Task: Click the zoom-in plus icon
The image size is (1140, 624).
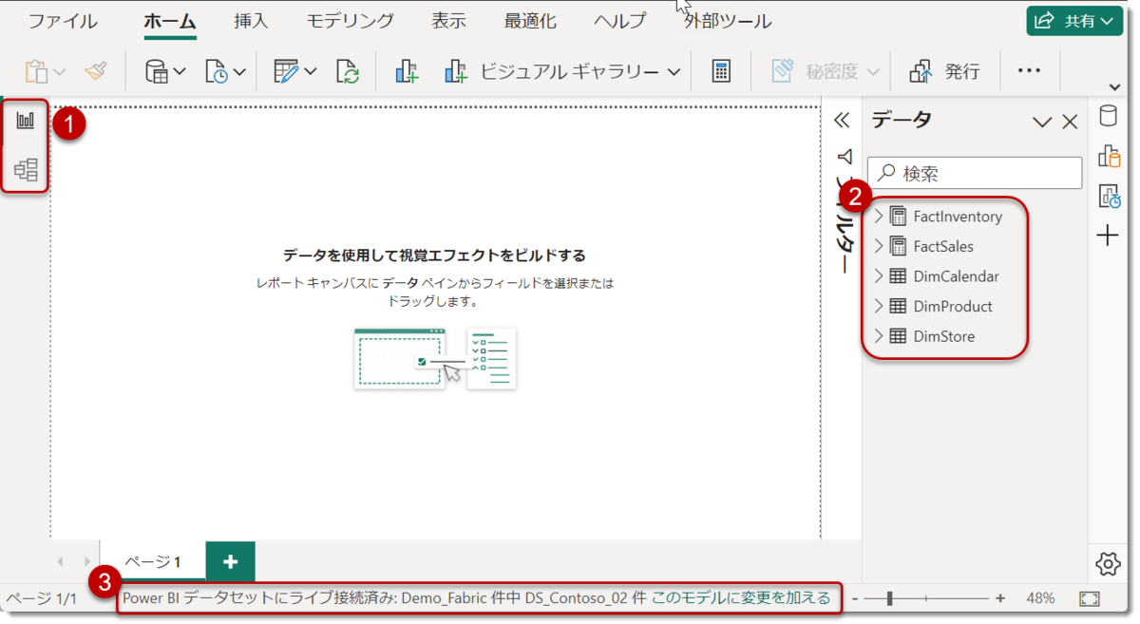Action: [1000, 598]
